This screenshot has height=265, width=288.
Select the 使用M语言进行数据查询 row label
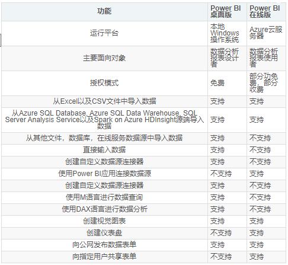104,197
